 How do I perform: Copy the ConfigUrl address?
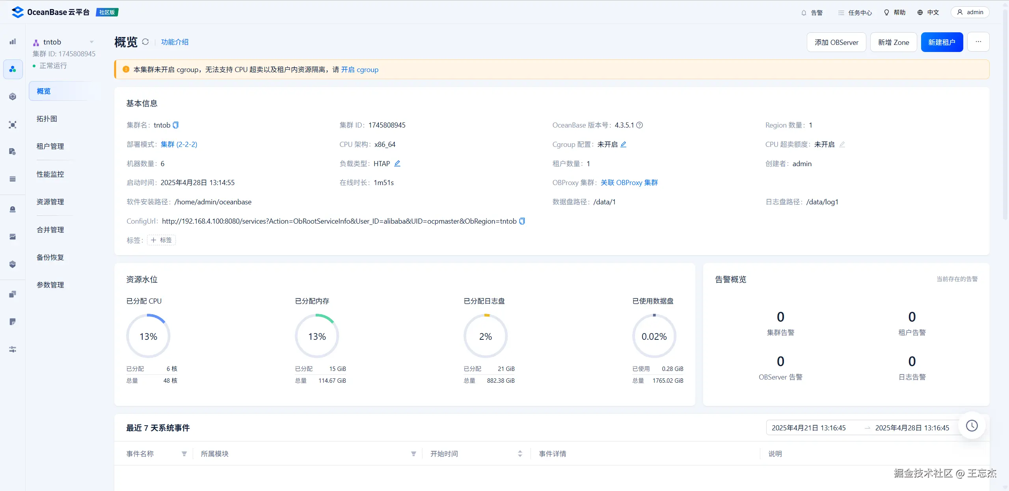pos(522,221)
